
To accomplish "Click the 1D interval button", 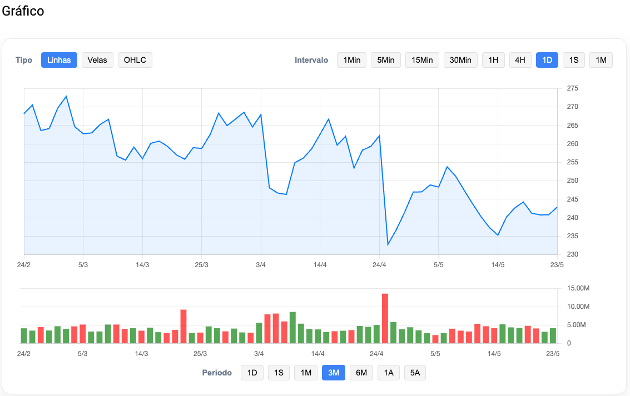I will click(547, 60).
